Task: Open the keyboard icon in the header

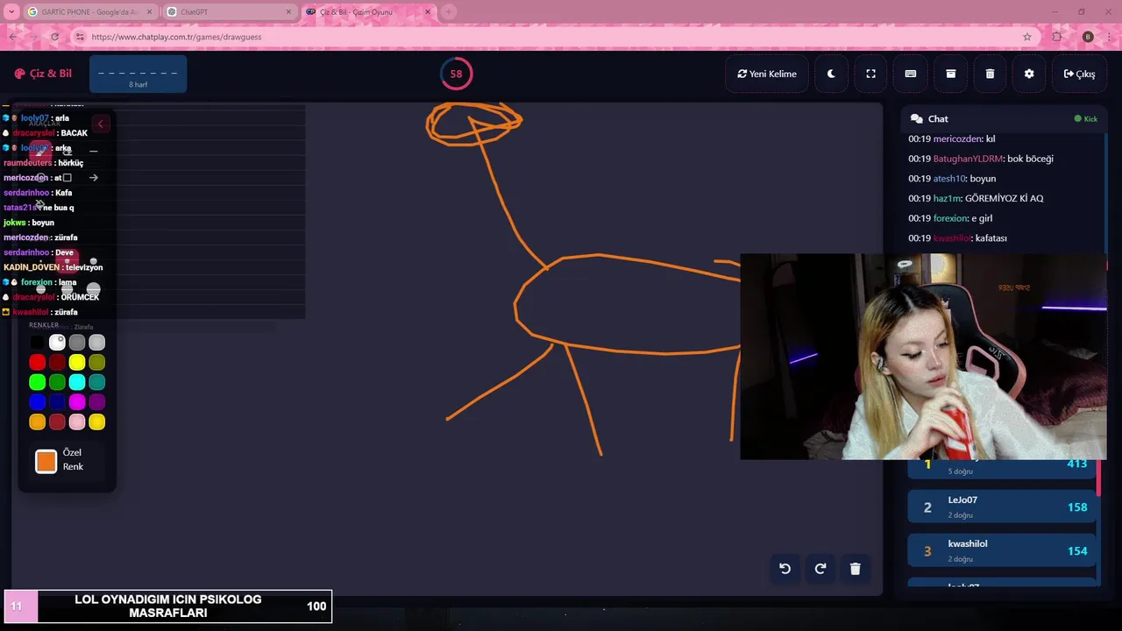Action: [x=911, y=74]
